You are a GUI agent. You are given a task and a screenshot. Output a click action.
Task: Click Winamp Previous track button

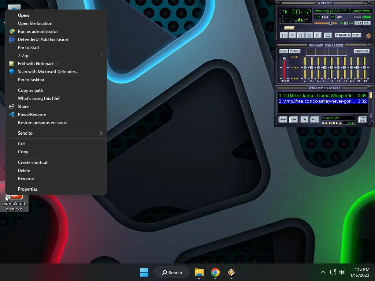[284, 35]
